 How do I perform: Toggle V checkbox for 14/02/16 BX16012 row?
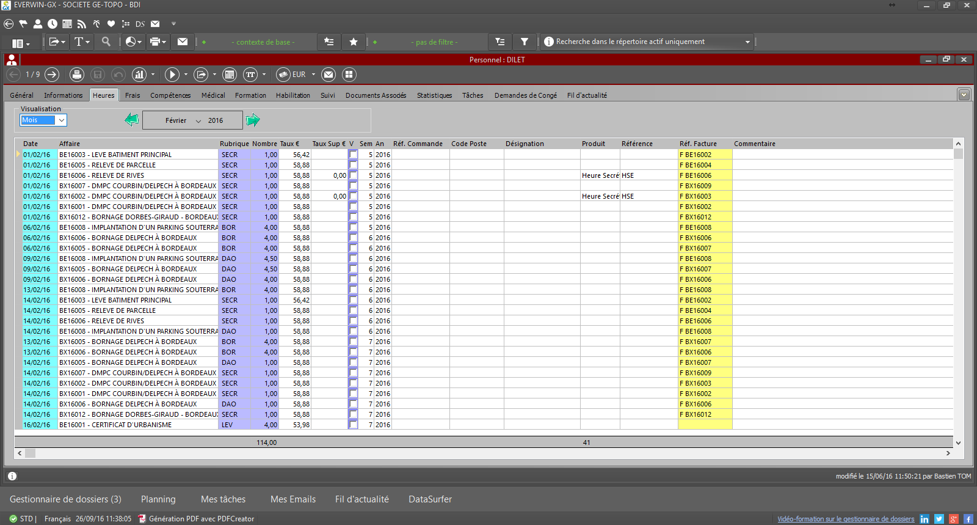tap(353, 414)
